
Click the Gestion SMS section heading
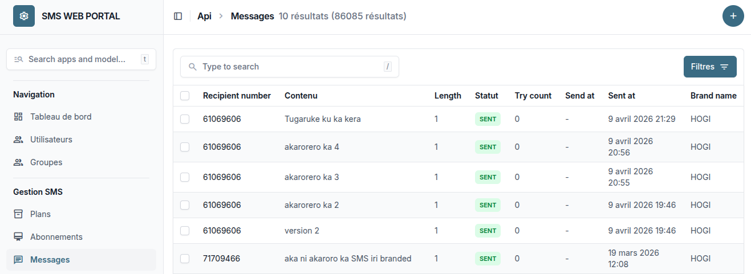coord(38,192)
